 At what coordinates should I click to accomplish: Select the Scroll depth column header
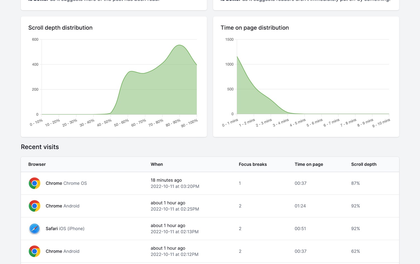coord(364,164)
